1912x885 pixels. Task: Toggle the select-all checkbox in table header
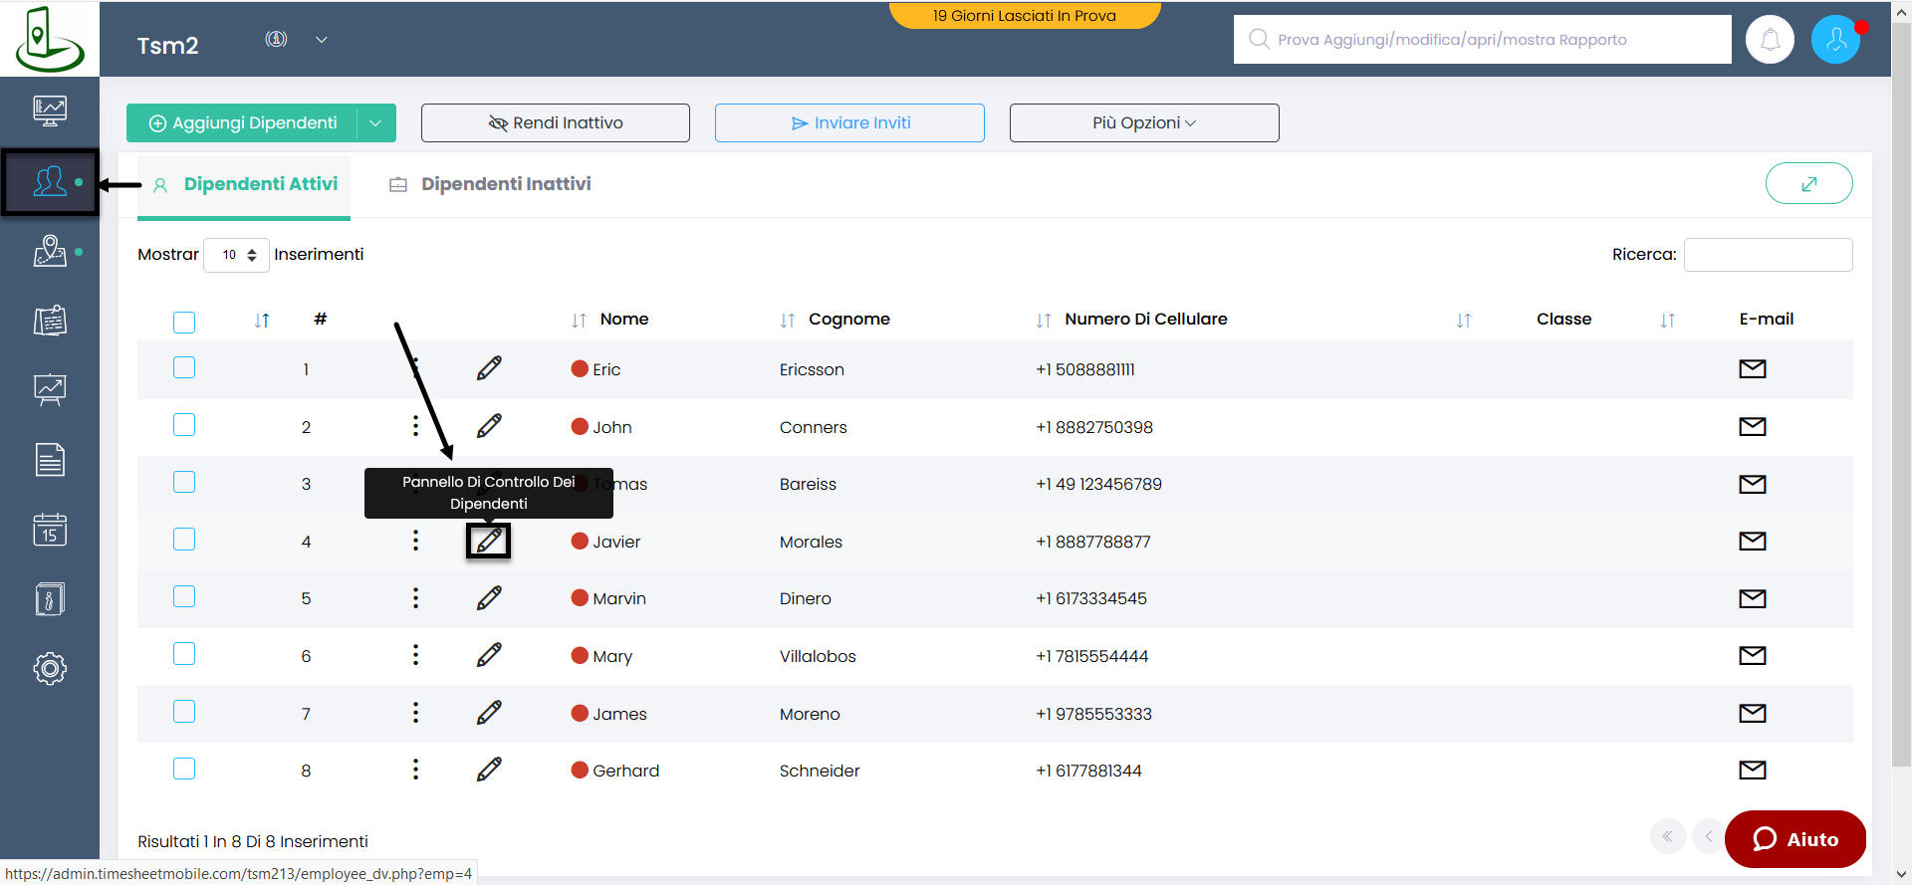point(184,322)
